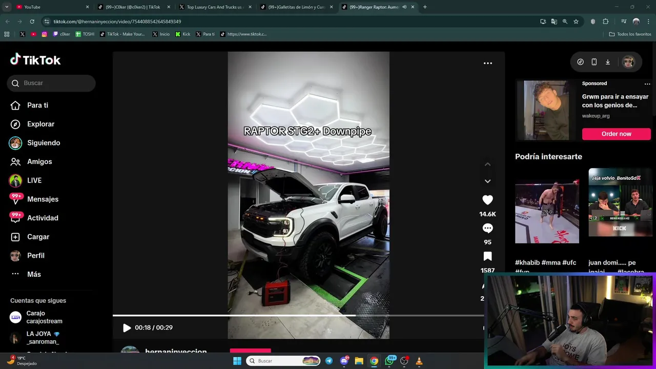The width and height of the screenshot is (656, 369).
Task: Open the Todos los favoritos folder
Action: (630, 34)
